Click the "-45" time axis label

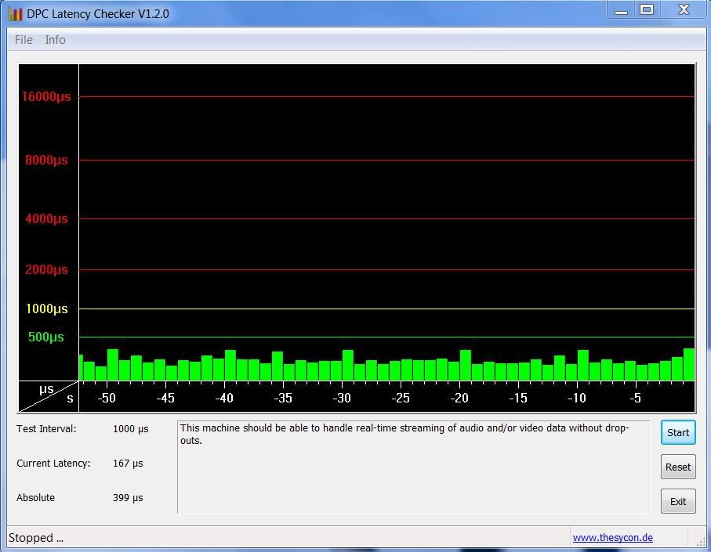tap(165, 398)
